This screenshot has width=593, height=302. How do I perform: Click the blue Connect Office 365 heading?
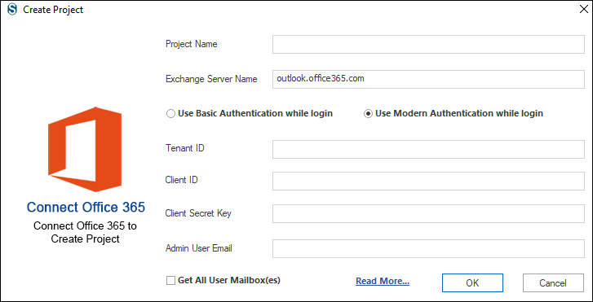[x=86, y=208]
